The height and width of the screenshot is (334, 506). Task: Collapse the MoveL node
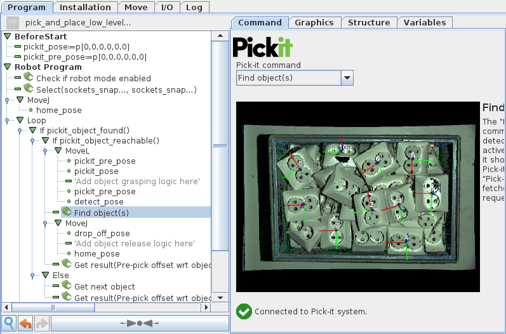tap(58, 150)
